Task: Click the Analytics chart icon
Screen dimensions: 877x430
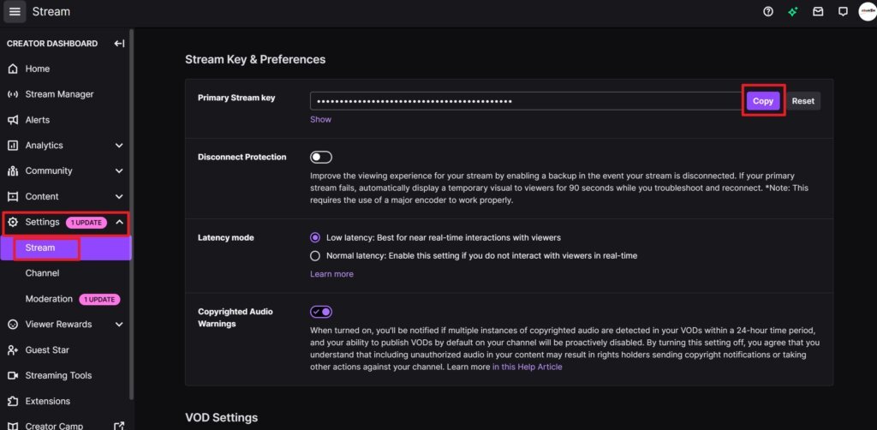Action: pos(13,146)
